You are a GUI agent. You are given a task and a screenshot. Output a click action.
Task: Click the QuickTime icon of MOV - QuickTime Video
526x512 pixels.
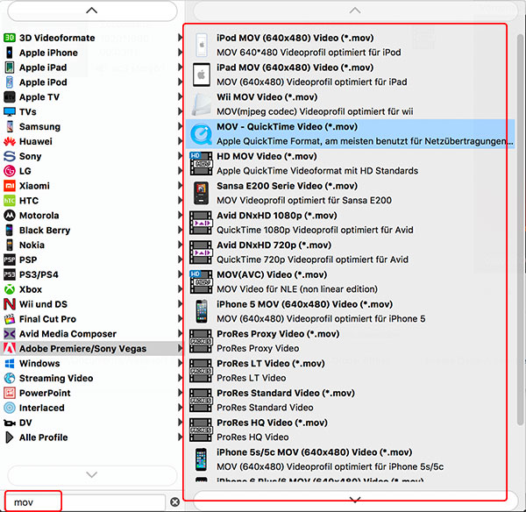click(x=201, y=134)
